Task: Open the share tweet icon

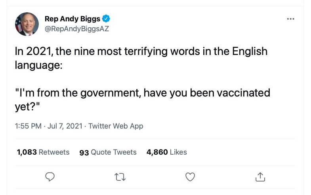Action: pos(260,177)
